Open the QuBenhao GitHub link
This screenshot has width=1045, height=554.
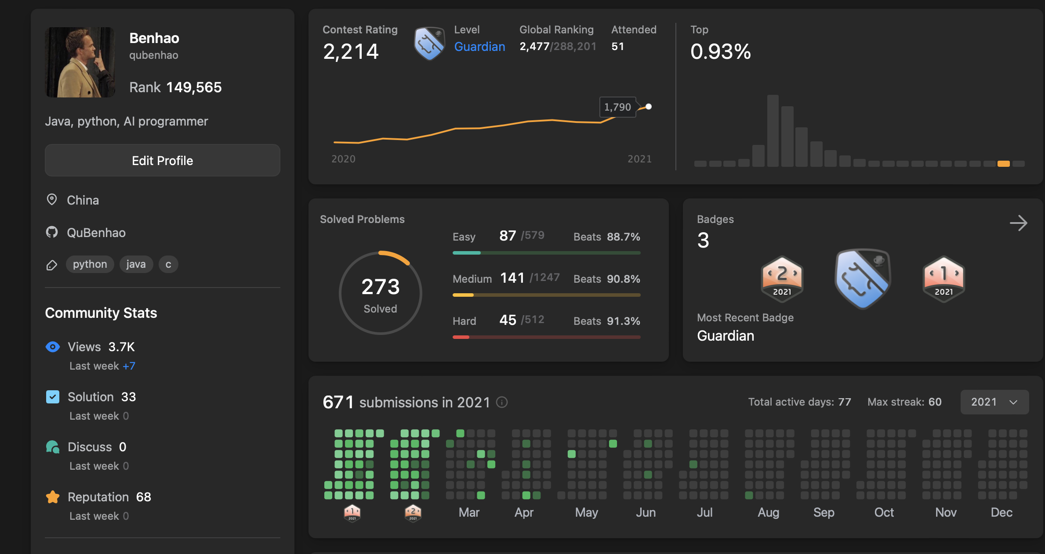coord(96,233)
